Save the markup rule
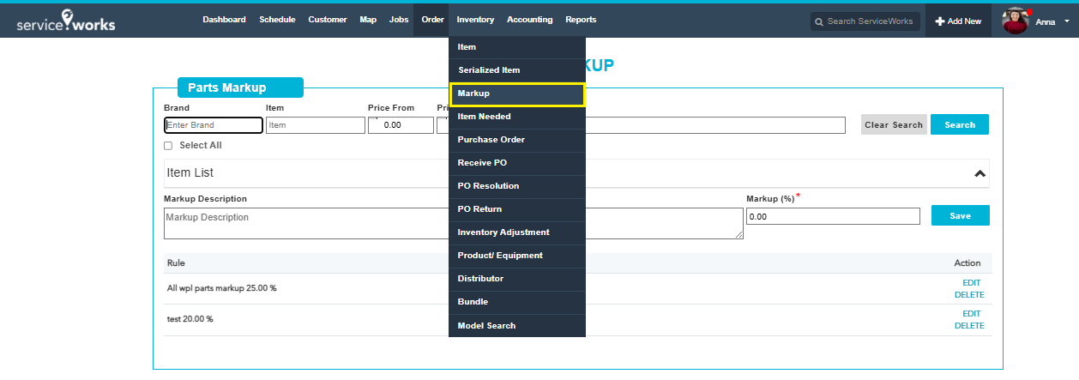 coord(960,216)
